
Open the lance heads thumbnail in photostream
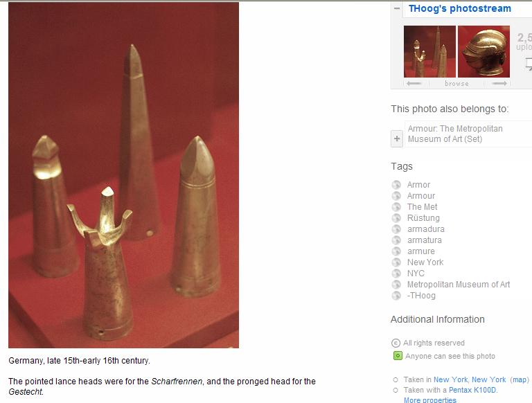tap(429, 51)
